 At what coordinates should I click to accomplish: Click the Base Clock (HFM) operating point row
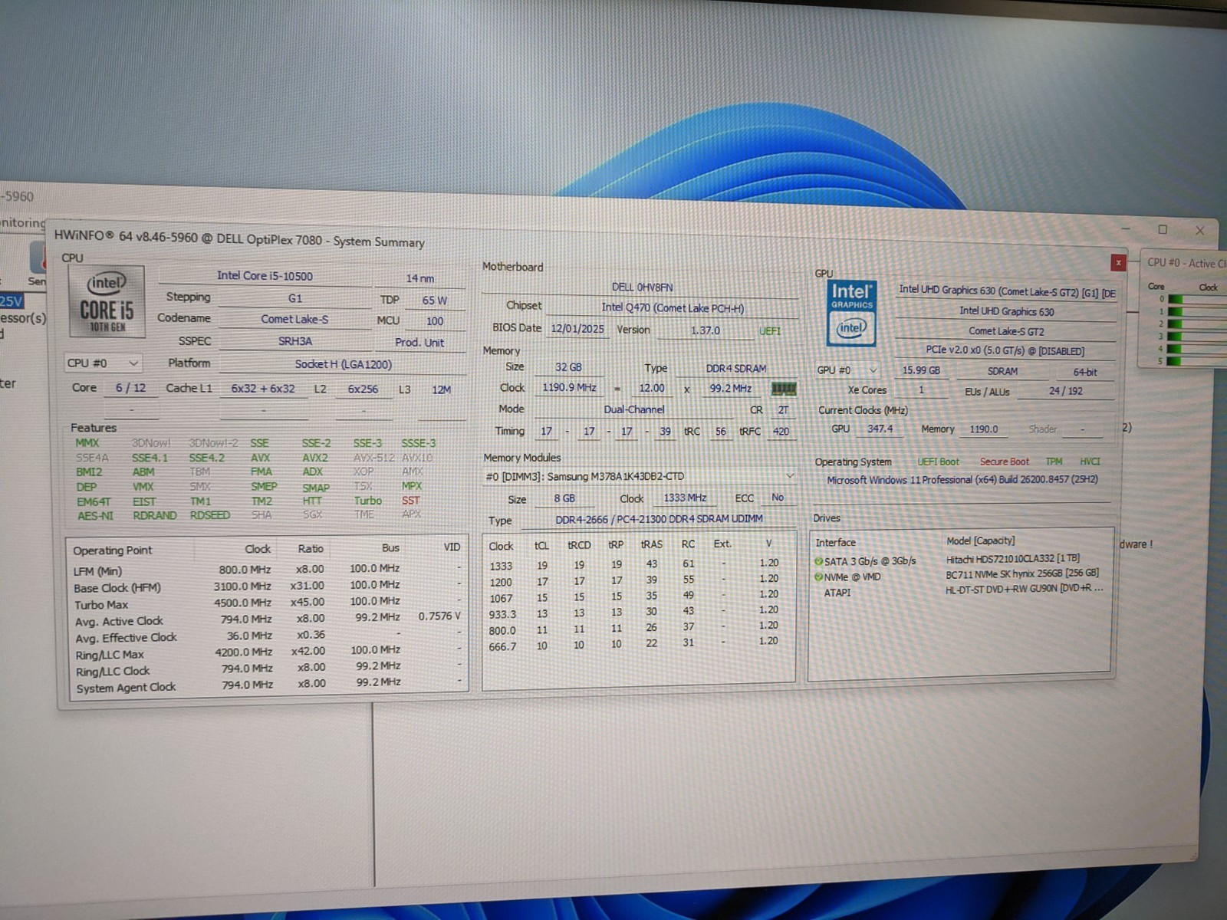[x=268, y=586]
